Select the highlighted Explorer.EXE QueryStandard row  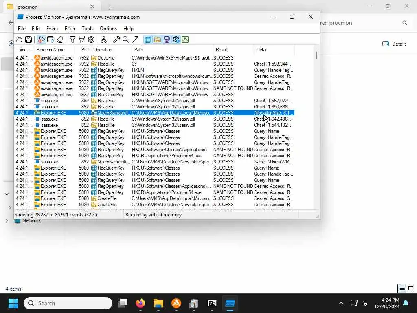[154, 113]
